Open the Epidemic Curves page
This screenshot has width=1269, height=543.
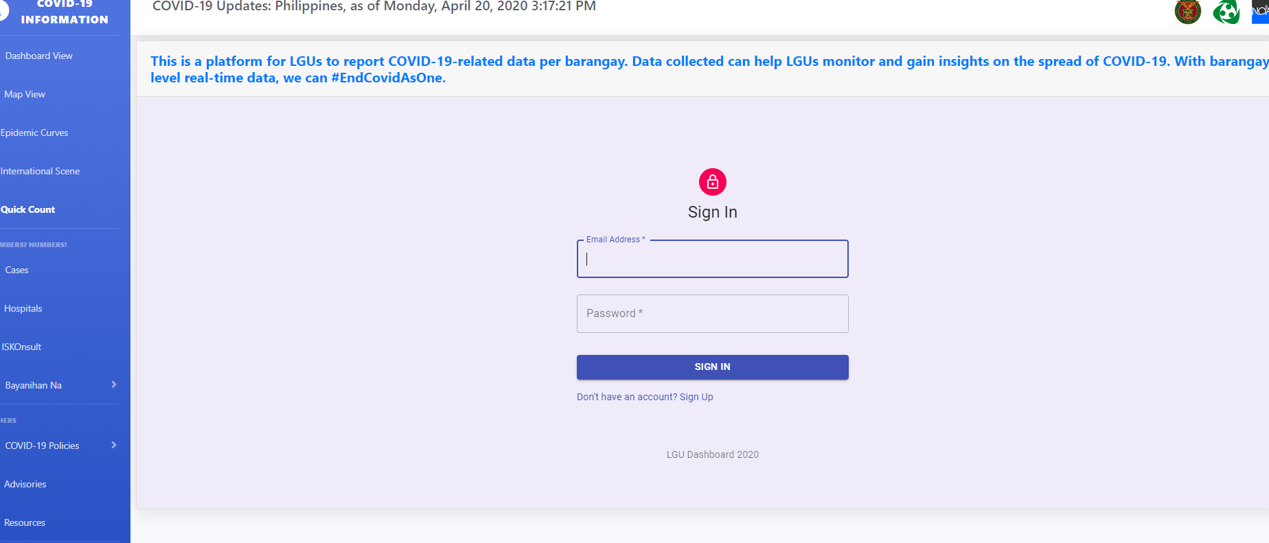click(34, 132)
